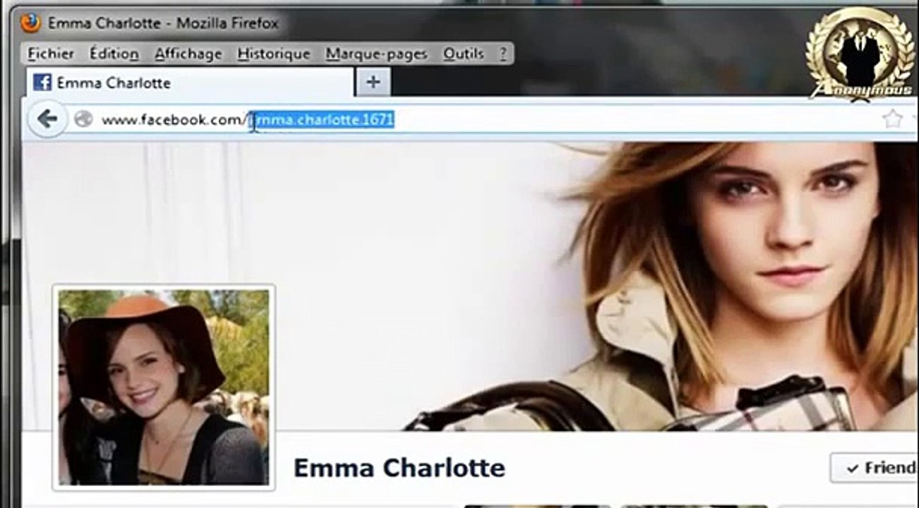This screenshot has width=919, height=508.
Task: Click the Emma Charlotte profile name heading
Action: (x=399, y=467)
